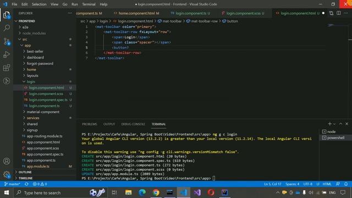Open the Extensions view

7,68
